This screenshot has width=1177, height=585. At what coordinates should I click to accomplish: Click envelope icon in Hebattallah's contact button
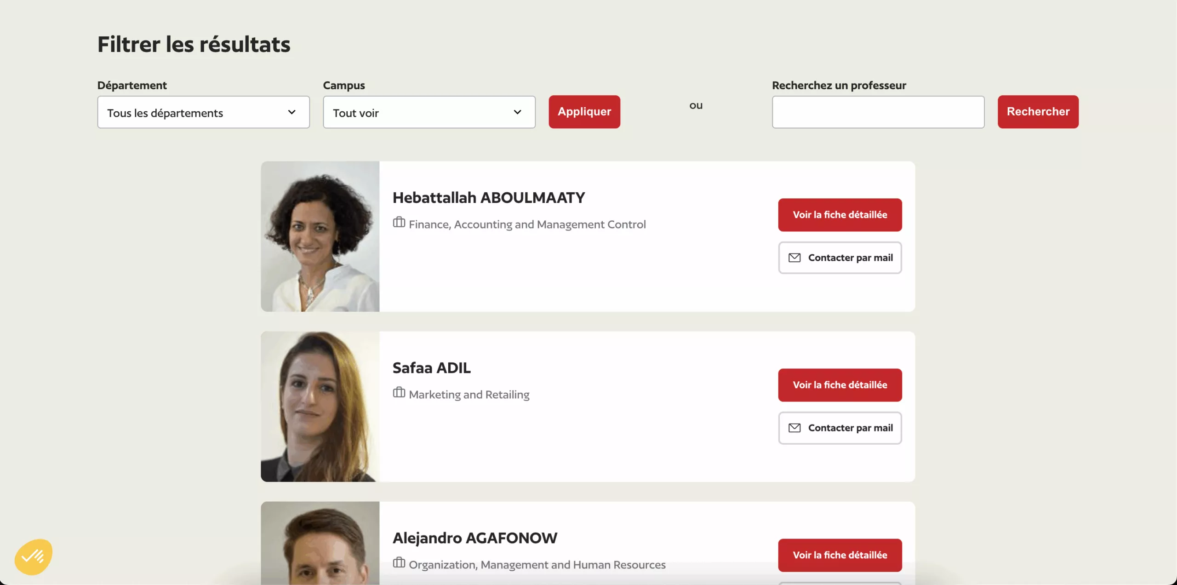[x=794, y=258]
